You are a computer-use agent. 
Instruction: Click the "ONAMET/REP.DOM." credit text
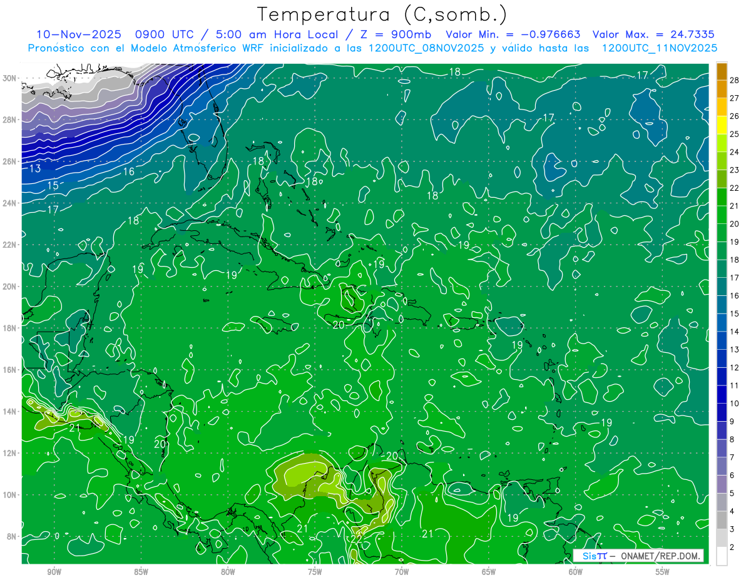[x=660, y=555]
